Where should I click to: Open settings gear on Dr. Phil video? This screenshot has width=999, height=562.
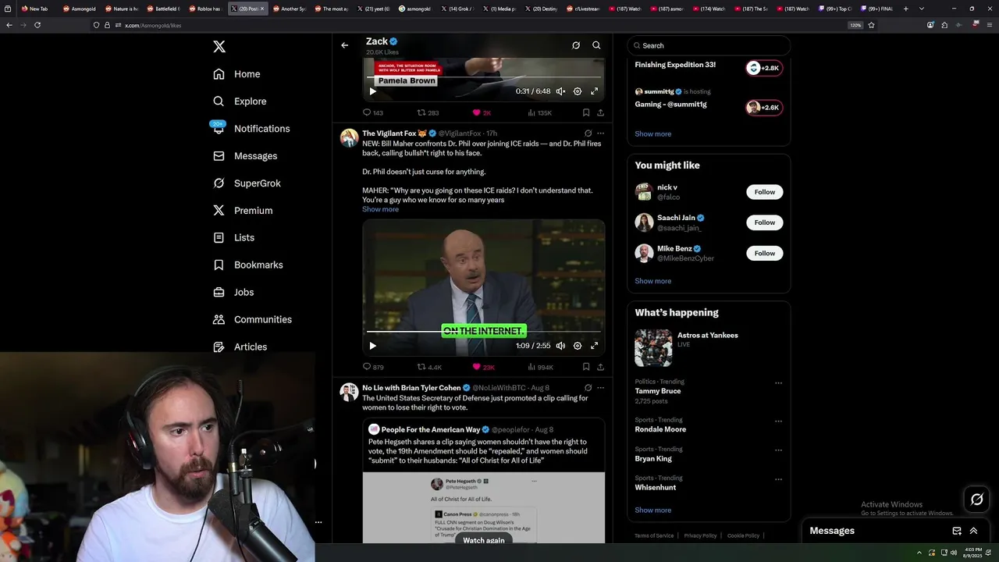[578, 346]
